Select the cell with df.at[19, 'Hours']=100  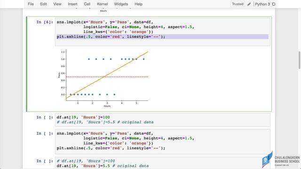[x=162, y=120]
